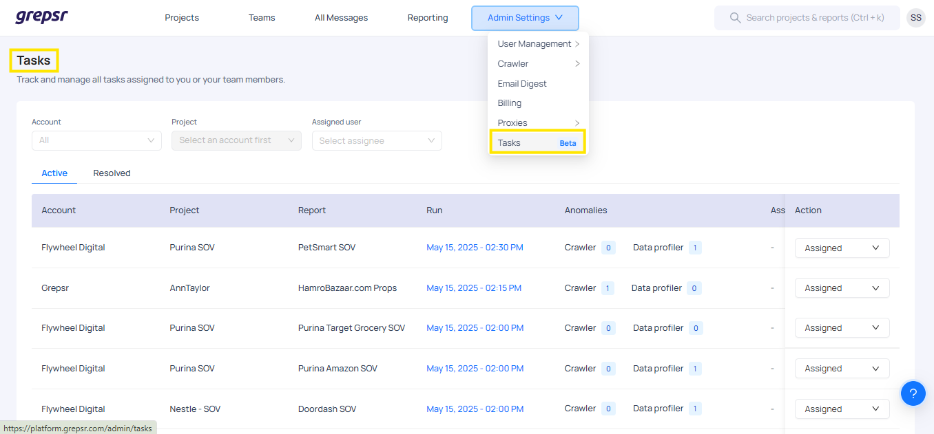This screenshot has height=434, width=934.
Task: Change the Assigned status for Doordash SOV
Action: coord(842,409)
